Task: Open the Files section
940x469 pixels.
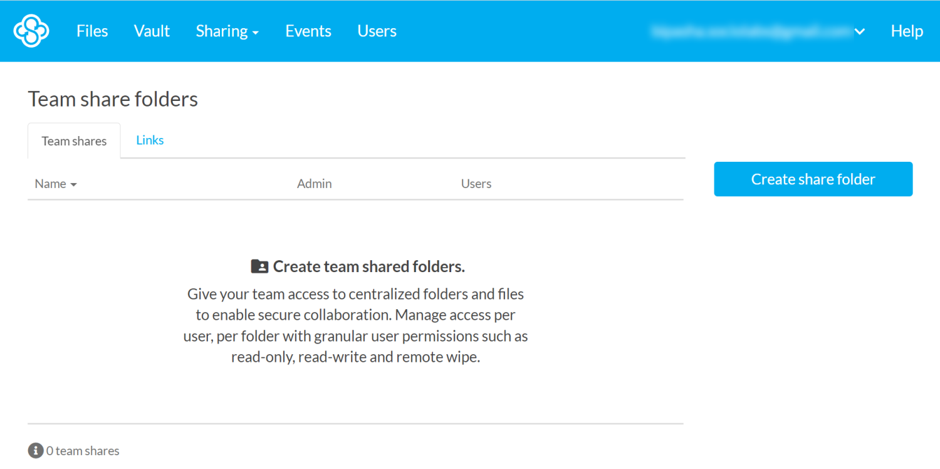Action: coord(92,30)
